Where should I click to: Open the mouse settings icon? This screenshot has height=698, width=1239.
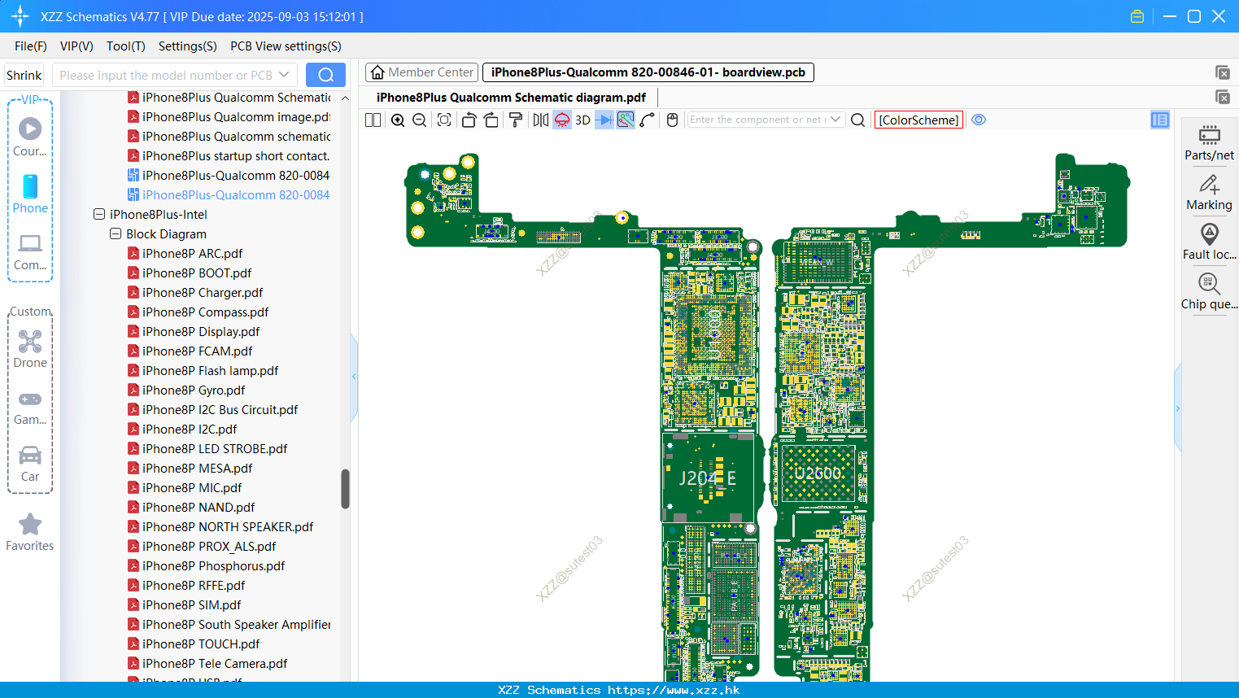[x=672, y=120]
